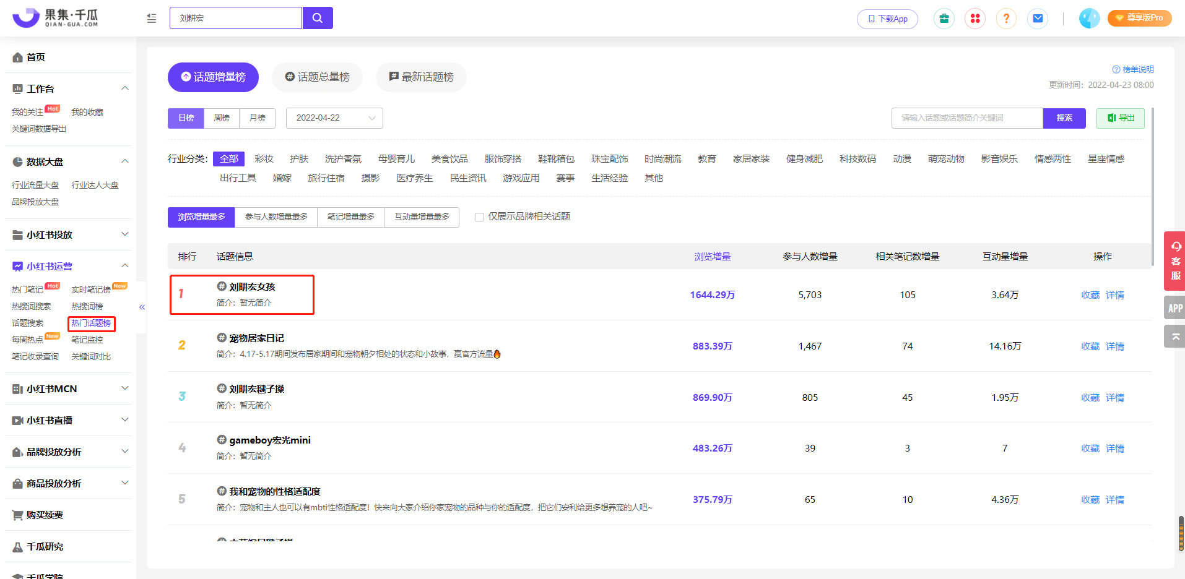The image size is (1185, 579).
Task: Click the 导出 export button
Action: 1121,118
